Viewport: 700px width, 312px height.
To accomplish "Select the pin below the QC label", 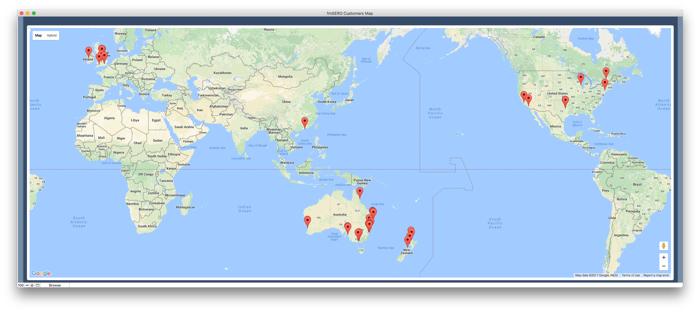I will [606, 73].
